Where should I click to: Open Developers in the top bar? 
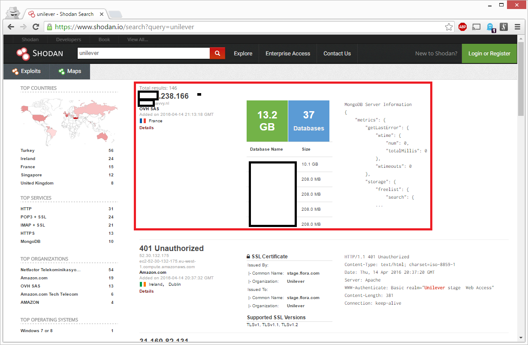69,39
